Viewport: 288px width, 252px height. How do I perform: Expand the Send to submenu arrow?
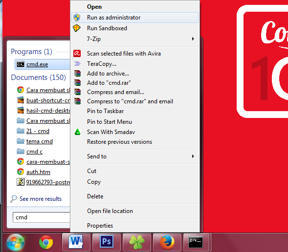193,156
